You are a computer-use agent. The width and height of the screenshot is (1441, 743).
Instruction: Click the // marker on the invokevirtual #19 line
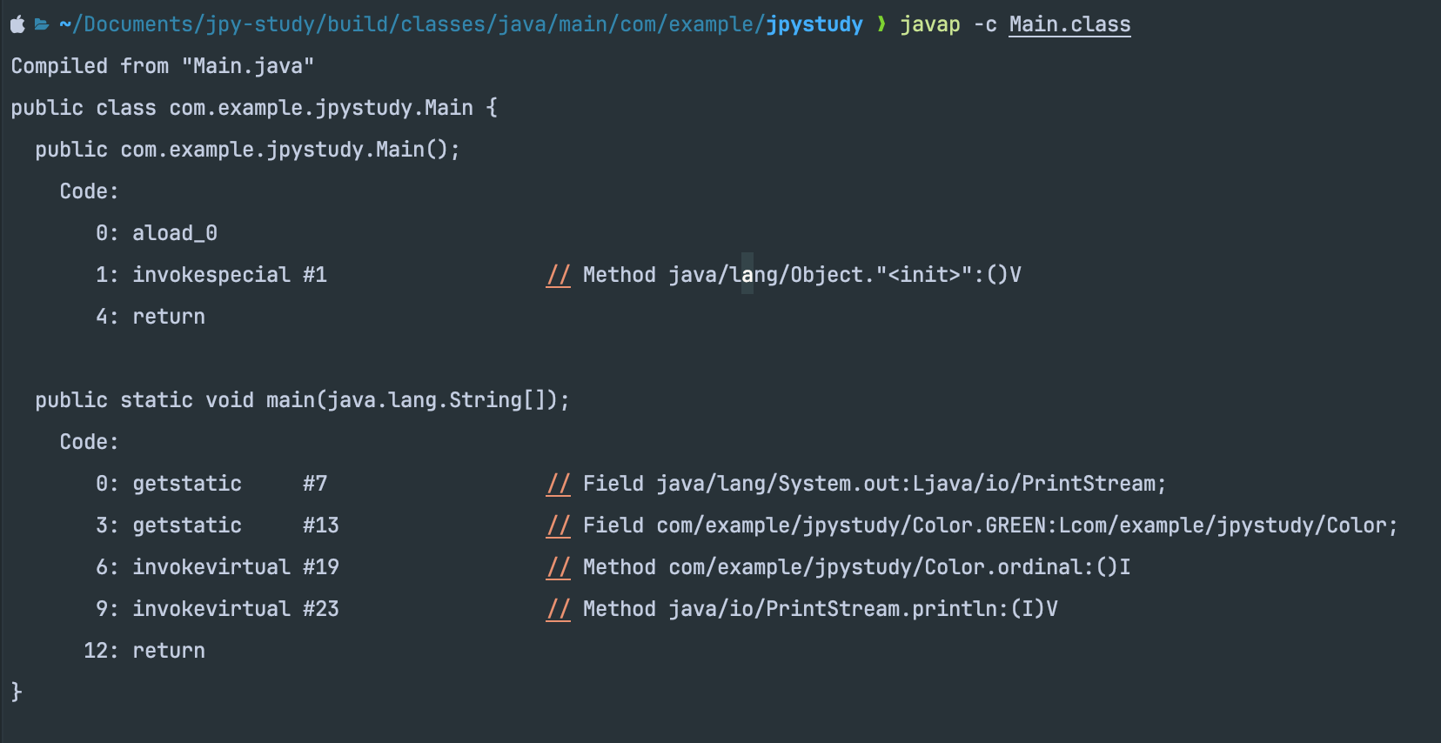pos(558,567)
